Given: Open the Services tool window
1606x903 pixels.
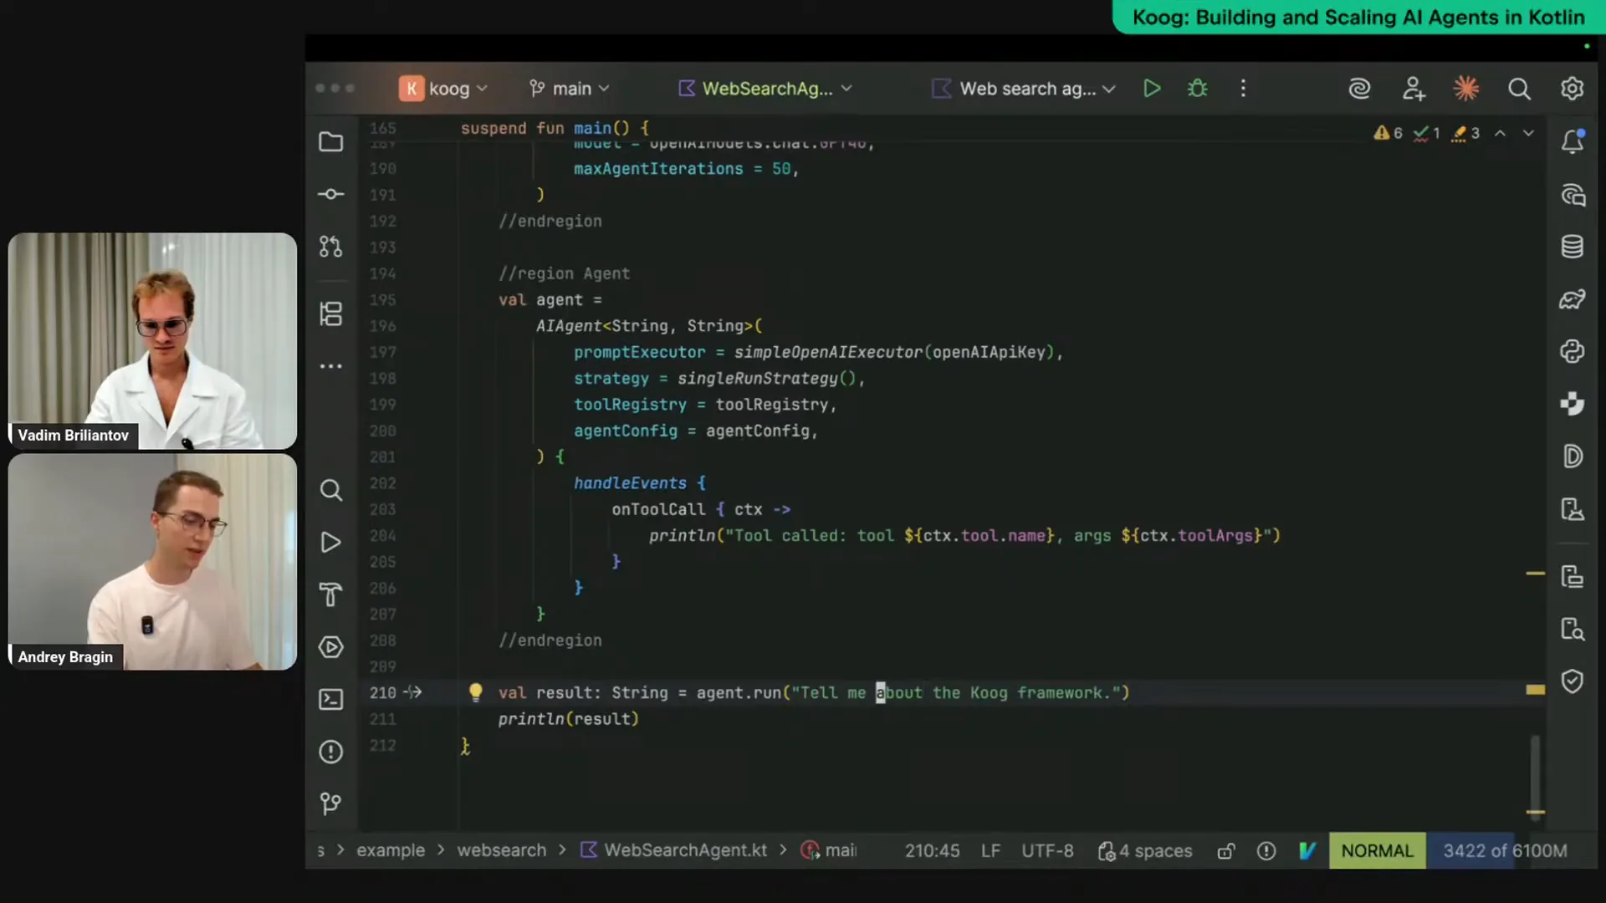Looking at the screenshot, I should pyautogui.click(x=331, y=647).
